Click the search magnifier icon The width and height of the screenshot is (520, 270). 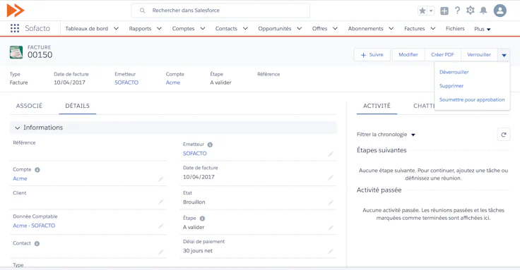click(x=142, y=11)
